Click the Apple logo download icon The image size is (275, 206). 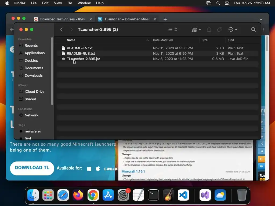(x=98, y=169)
